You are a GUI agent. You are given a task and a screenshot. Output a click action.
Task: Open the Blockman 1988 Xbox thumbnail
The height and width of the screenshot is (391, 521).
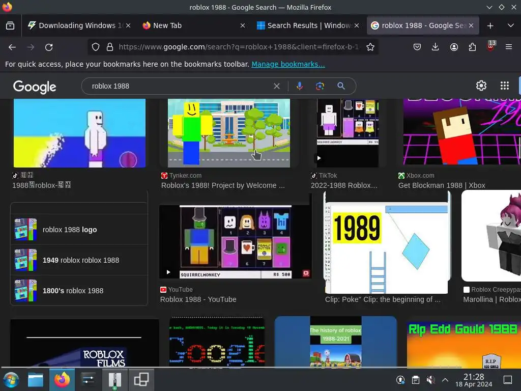(x=462, y=132)
